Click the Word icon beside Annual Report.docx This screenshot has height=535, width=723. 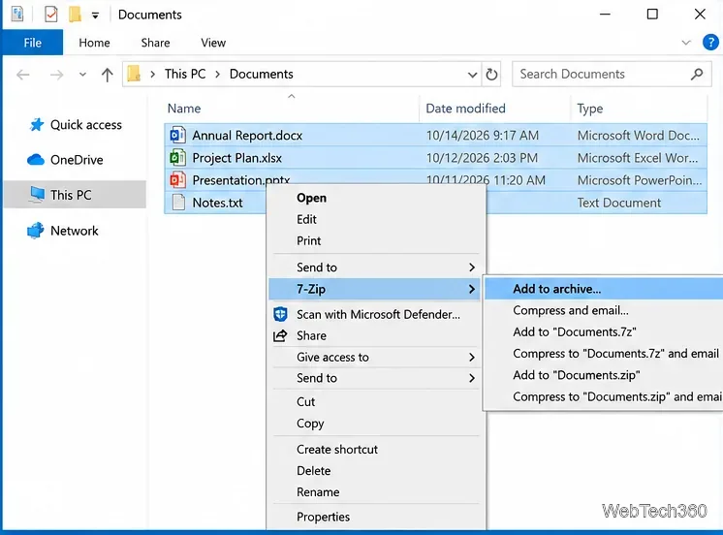point(178,135)
